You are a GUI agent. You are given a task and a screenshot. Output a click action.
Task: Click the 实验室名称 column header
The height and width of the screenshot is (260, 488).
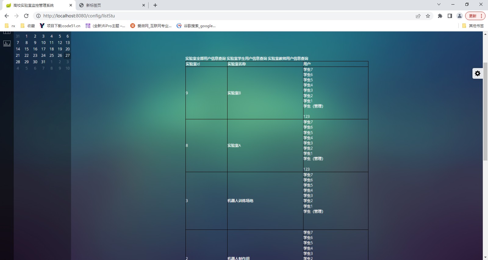click(x=265, y=64)
